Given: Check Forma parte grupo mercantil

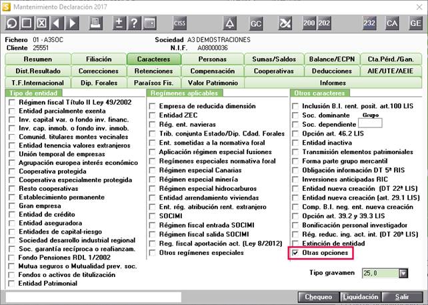Looking at the screenshot, I should tap(295, 162).
